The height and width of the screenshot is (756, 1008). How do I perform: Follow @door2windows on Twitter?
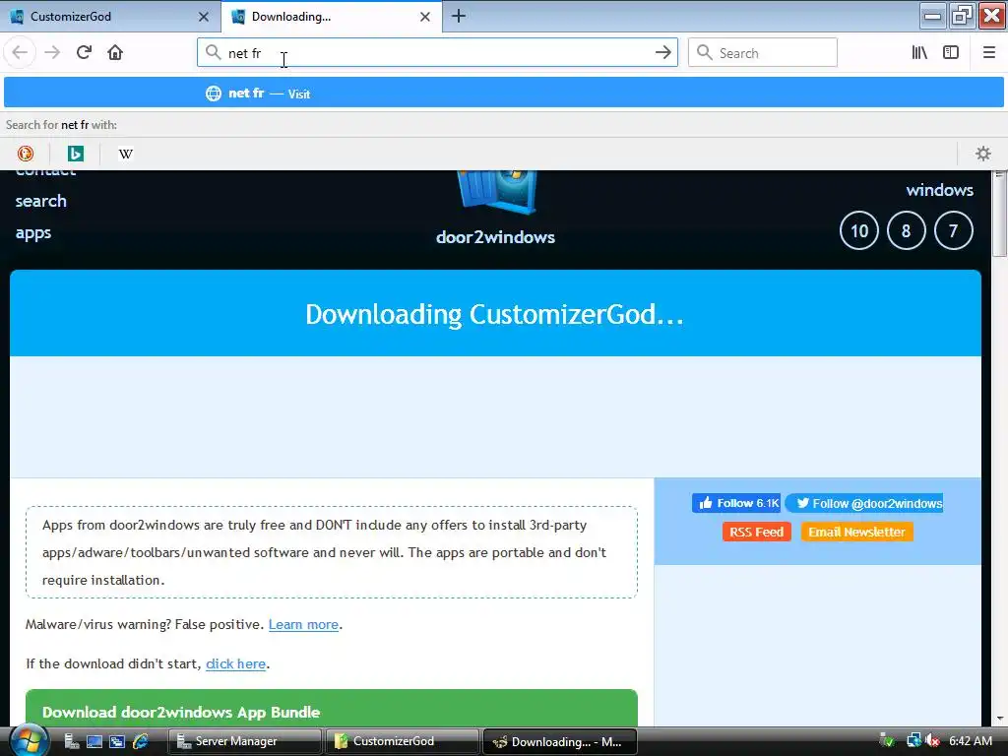pos(864,503)
